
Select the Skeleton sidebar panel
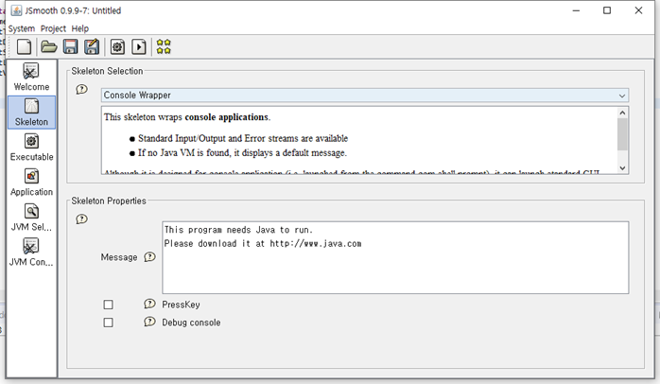tap(31, 112)
